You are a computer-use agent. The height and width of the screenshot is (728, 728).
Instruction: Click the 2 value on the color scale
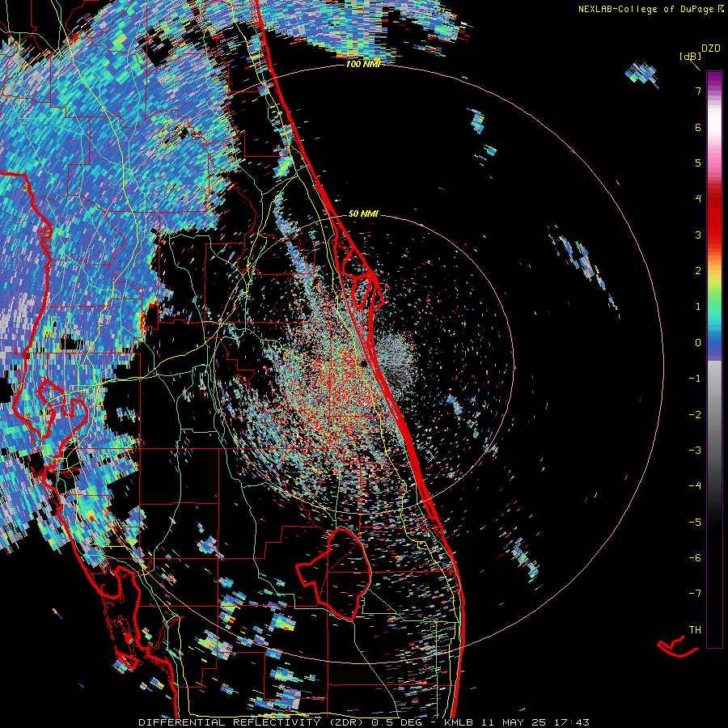pos(698,271)
